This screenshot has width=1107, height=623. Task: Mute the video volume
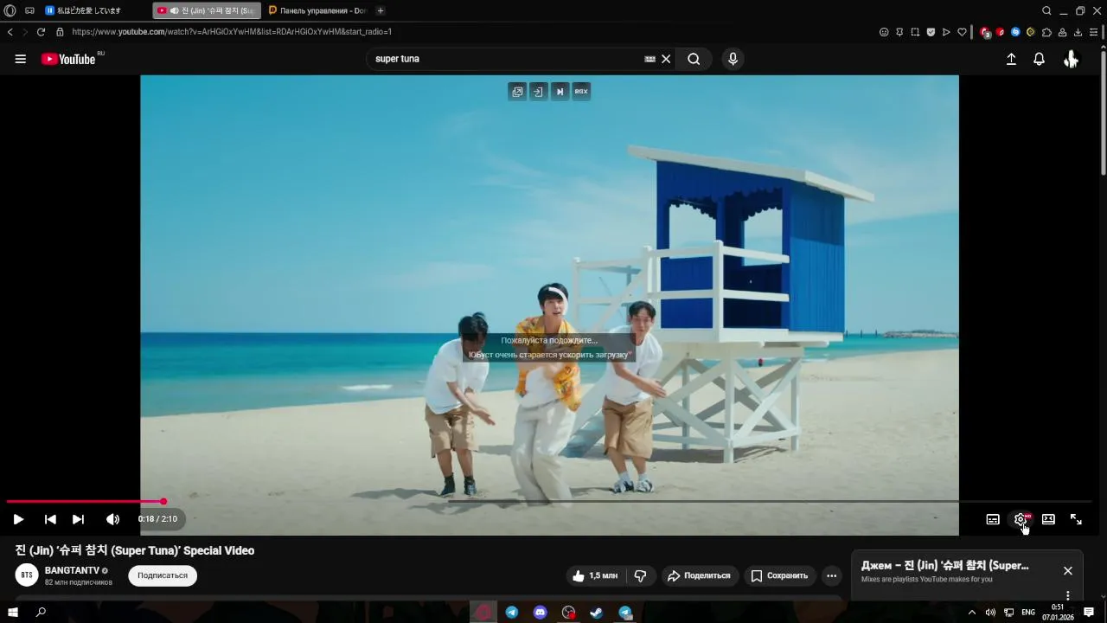click(x=112, y=519)
